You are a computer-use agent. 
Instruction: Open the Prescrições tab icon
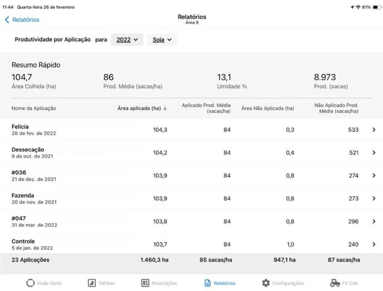coord(145,283)
